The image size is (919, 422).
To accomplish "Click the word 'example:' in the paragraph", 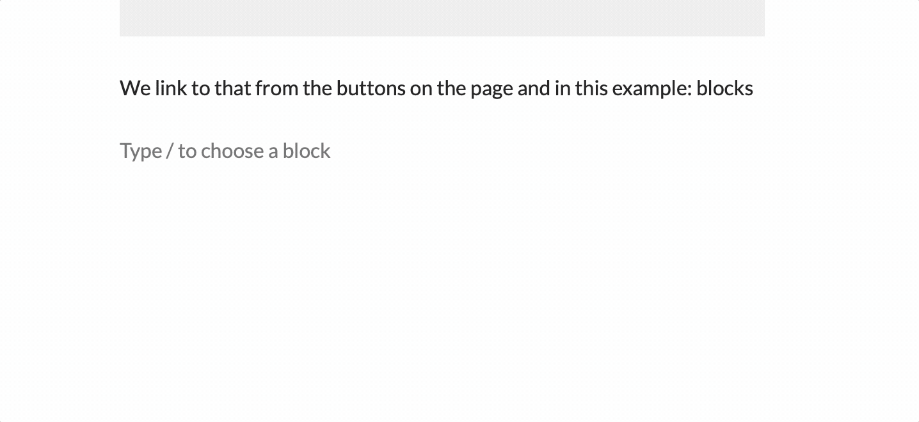I will coord(652,88).
